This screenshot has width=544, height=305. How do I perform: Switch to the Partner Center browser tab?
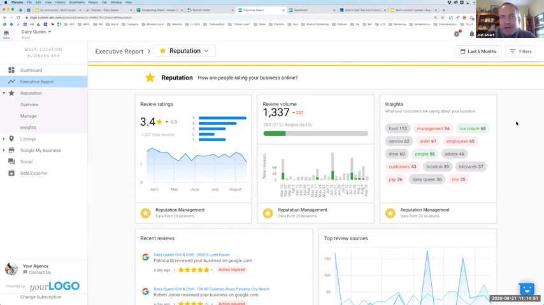tap(210, 10)
